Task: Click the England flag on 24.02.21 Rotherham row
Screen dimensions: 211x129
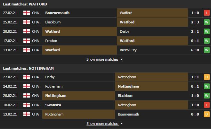Action: (27, 86)
